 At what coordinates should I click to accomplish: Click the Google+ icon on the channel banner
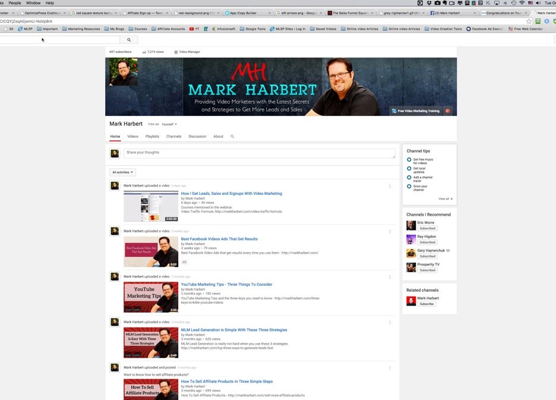[x=448, y=111]
